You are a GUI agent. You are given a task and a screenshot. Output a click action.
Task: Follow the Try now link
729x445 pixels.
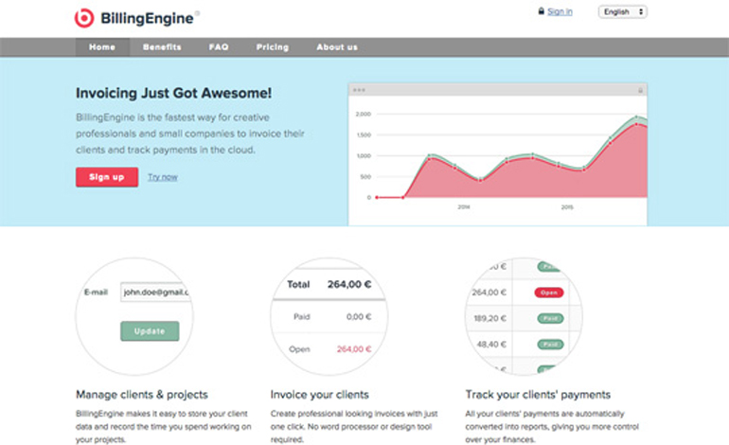[163, 177]
